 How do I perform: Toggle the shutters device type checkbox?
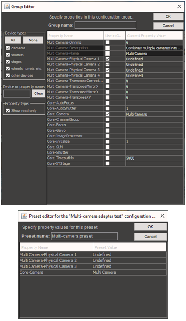point(8,55)
